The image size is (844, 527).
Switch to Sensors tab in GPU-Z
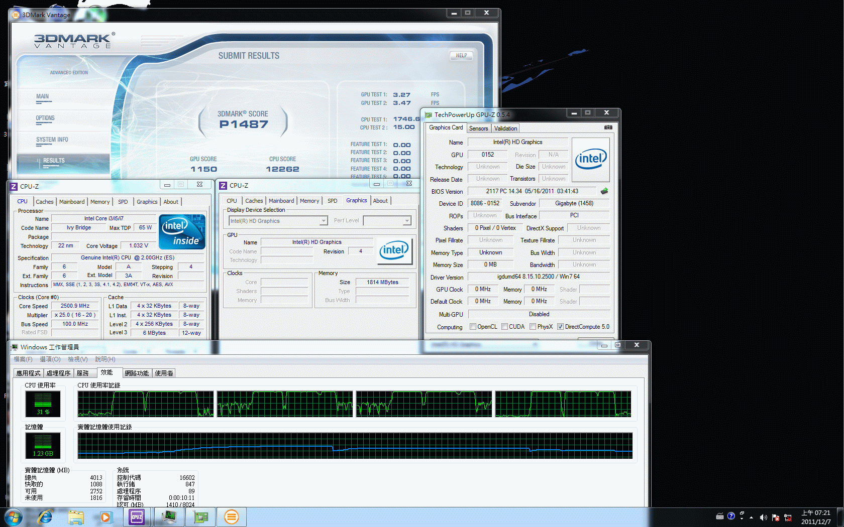click(478, 128)
